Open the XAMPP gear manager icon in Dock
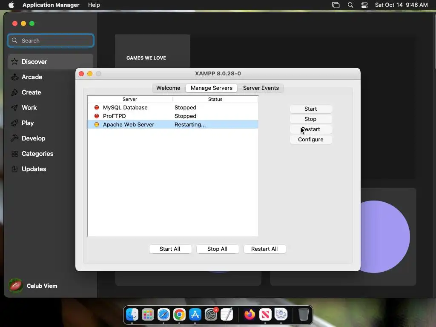The width and height of the screenshot is (436, 327). coord(281,315)
